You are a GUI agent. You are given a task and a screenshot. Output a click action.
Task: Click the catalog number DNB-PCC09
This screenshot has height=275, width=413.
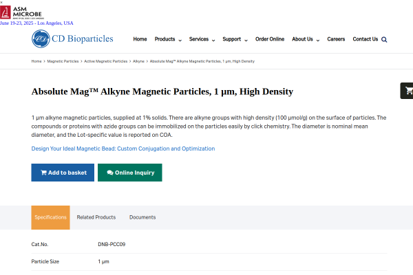click(112, 244)
